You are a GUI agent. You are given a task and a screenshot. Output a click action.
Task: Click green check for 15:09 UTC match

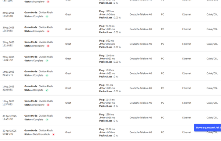[47, 61]
